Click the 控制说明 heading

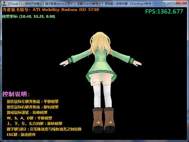[16, 94]
